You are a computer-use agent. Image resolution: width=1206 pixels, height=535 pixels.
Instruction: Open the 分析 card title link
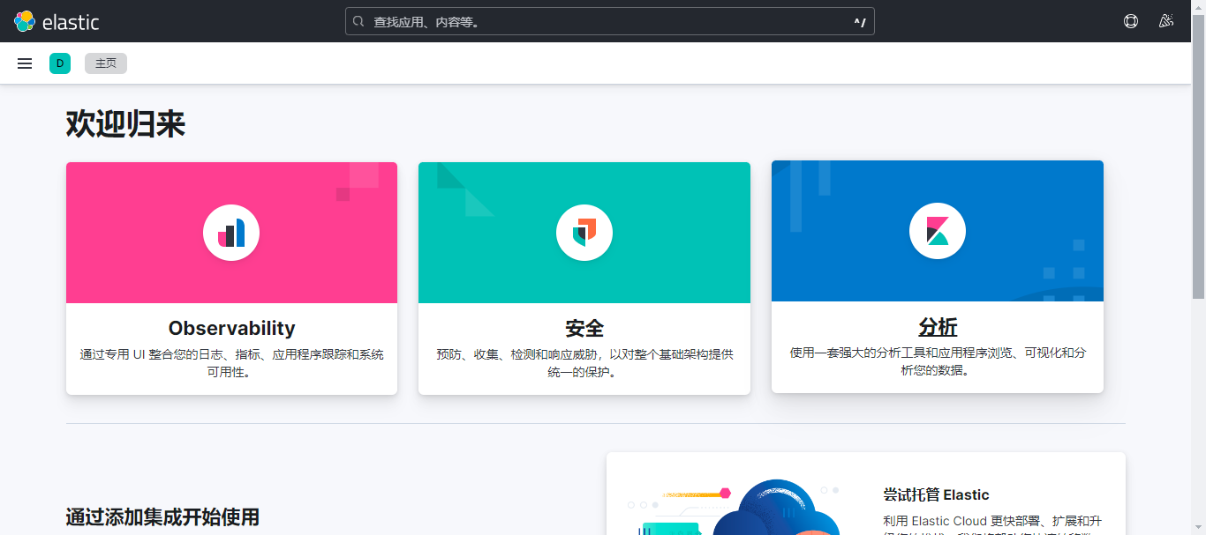point(938,326)
